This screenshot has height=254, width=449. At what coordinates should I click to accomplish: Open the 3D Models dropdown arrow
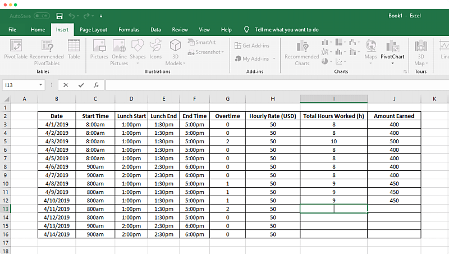click(183, 63)
